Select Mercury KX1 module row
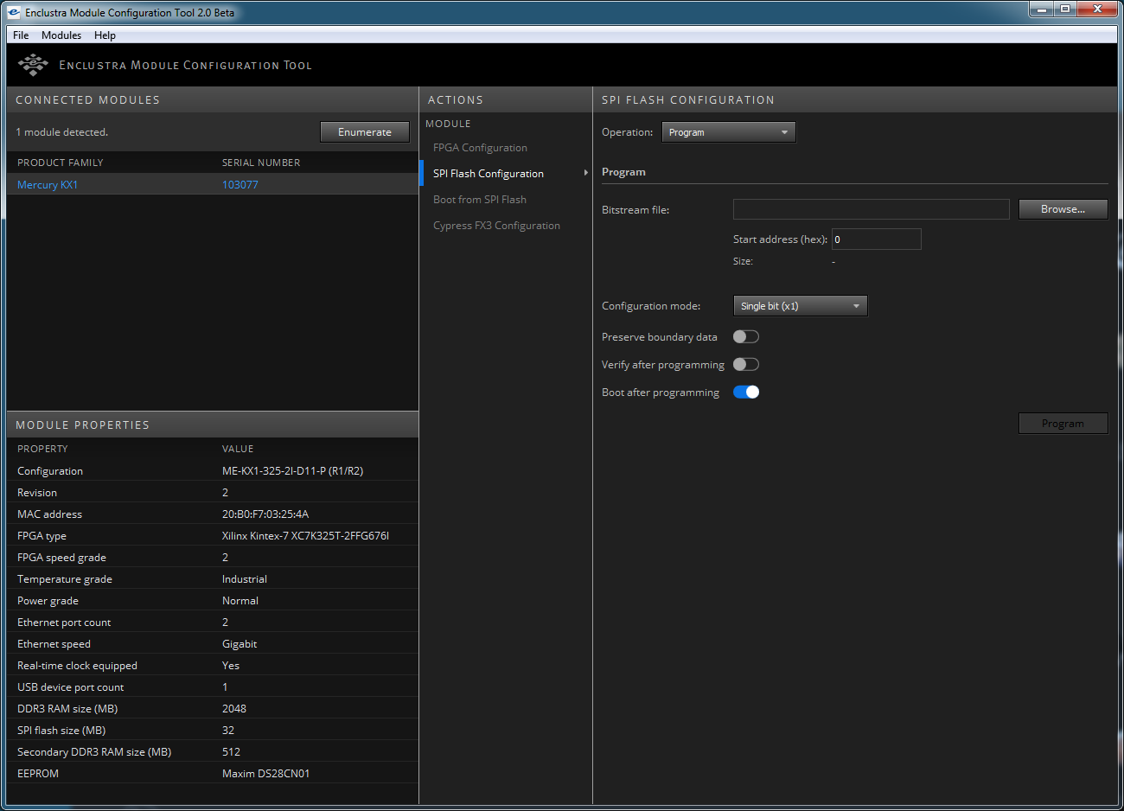This screenshot has height=811, width=1124. (212, 184)
